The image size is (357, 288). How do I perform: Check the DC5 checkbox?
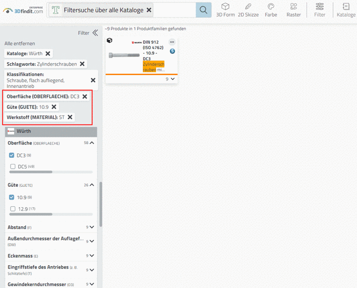click(13, 167)
